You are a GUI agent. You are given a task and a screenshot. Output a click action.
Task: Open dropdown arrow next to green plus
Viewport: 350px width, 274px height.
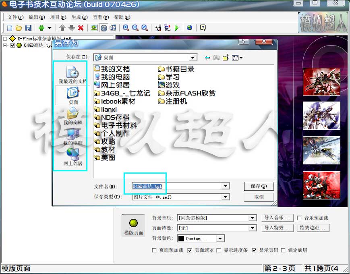[50, 28]
